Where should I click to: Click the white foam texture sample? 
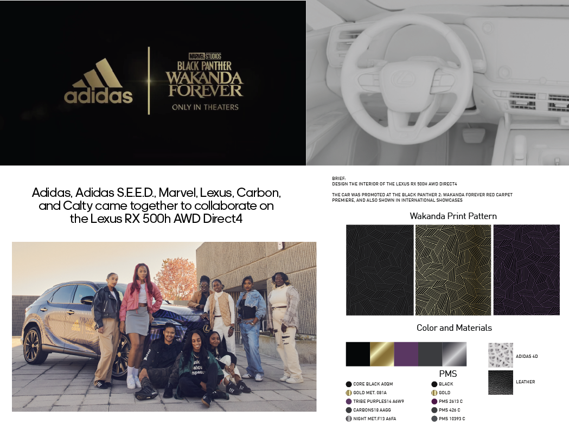(500, 355)
